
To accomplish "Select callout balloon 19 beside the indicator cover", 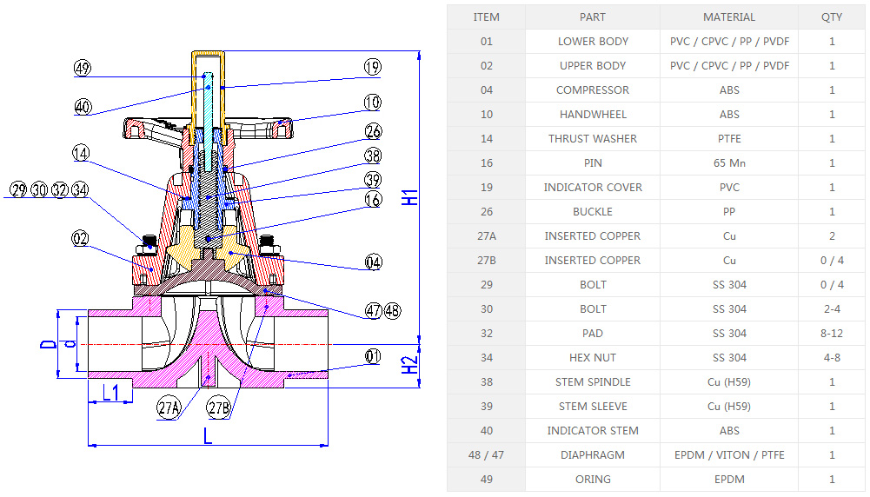I will coord(372,67).
